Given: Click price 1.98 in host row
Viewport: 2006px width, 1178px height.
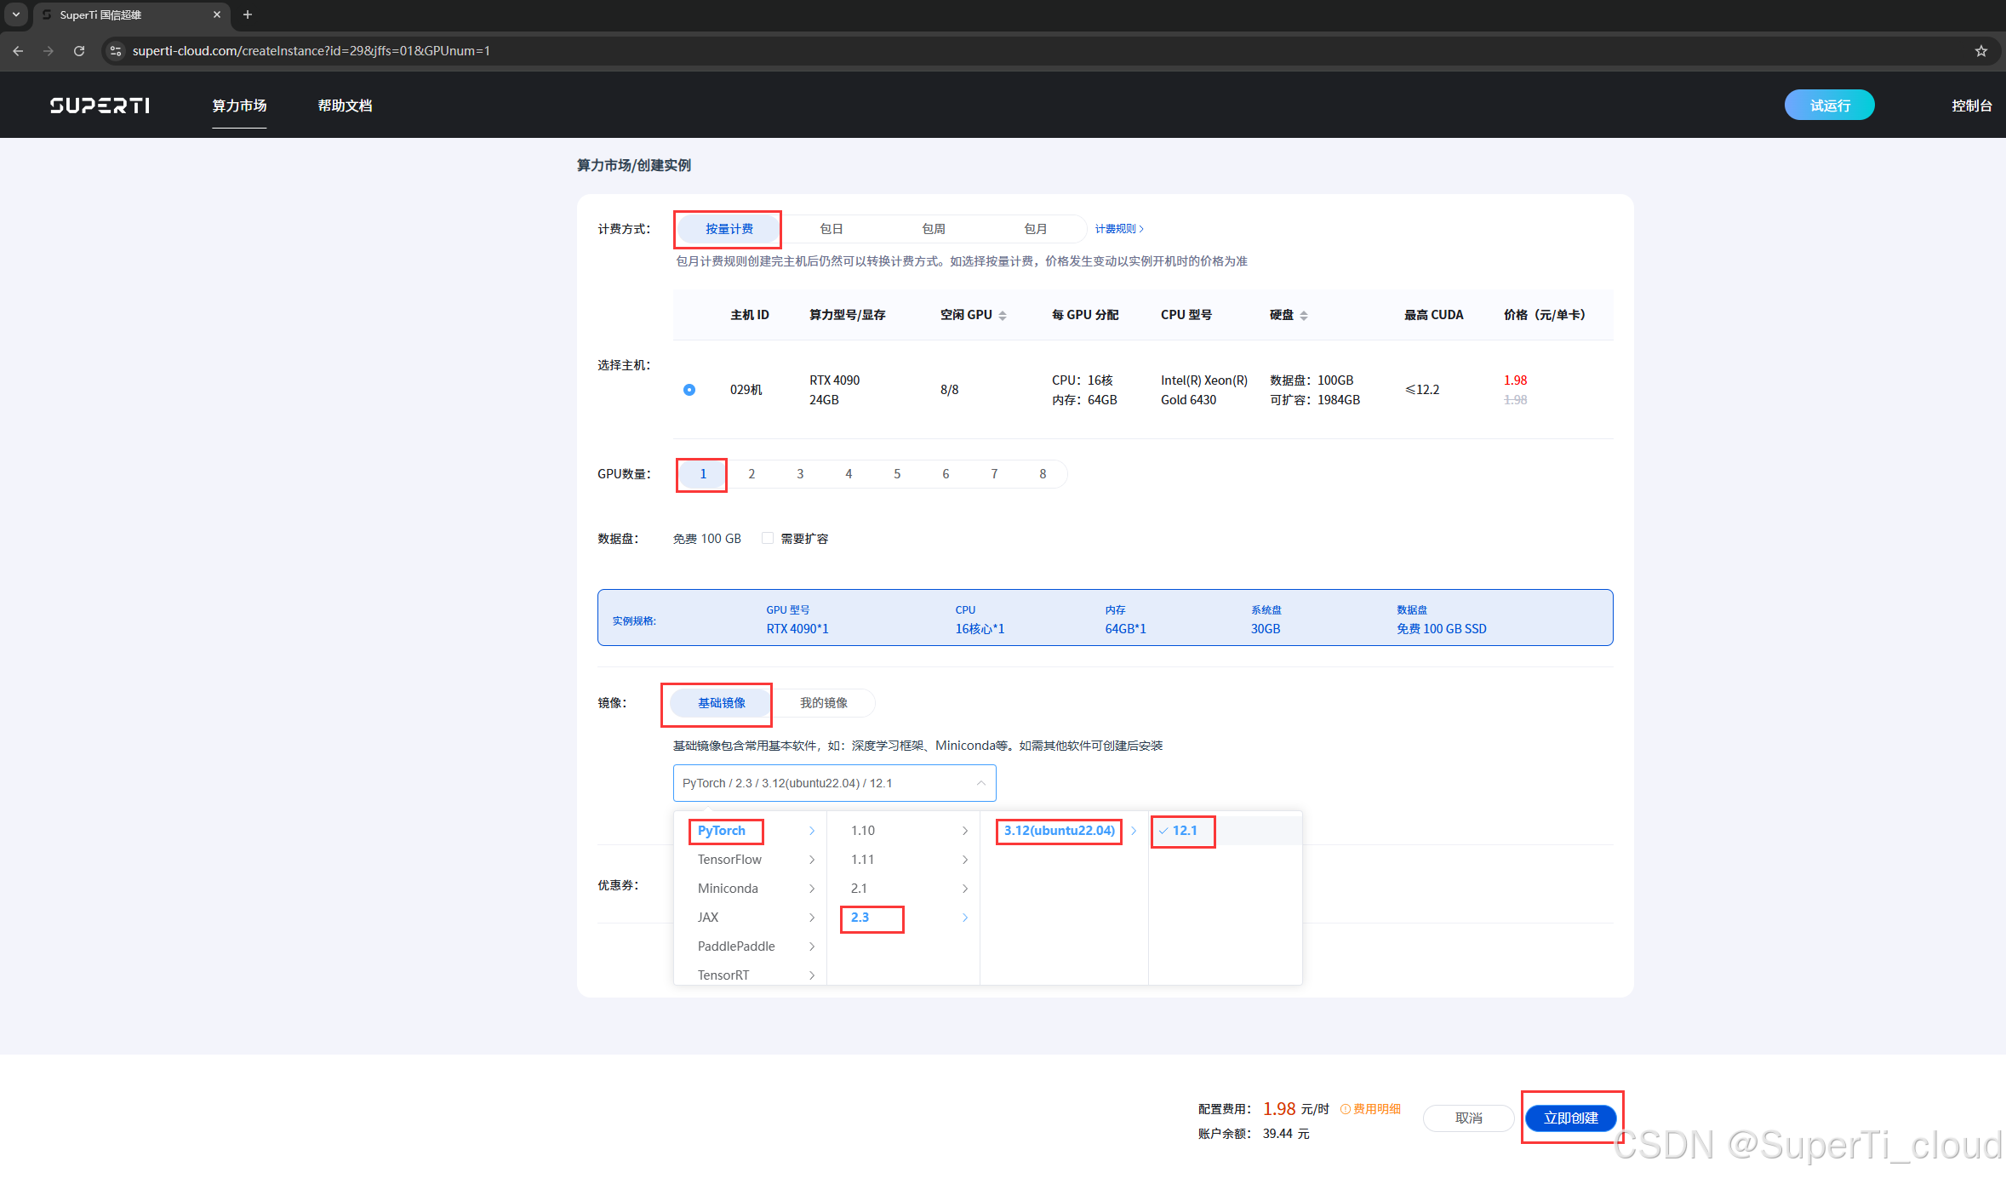Looking at the screenshot, I should pyautogui.click(x=1515, y=380).
